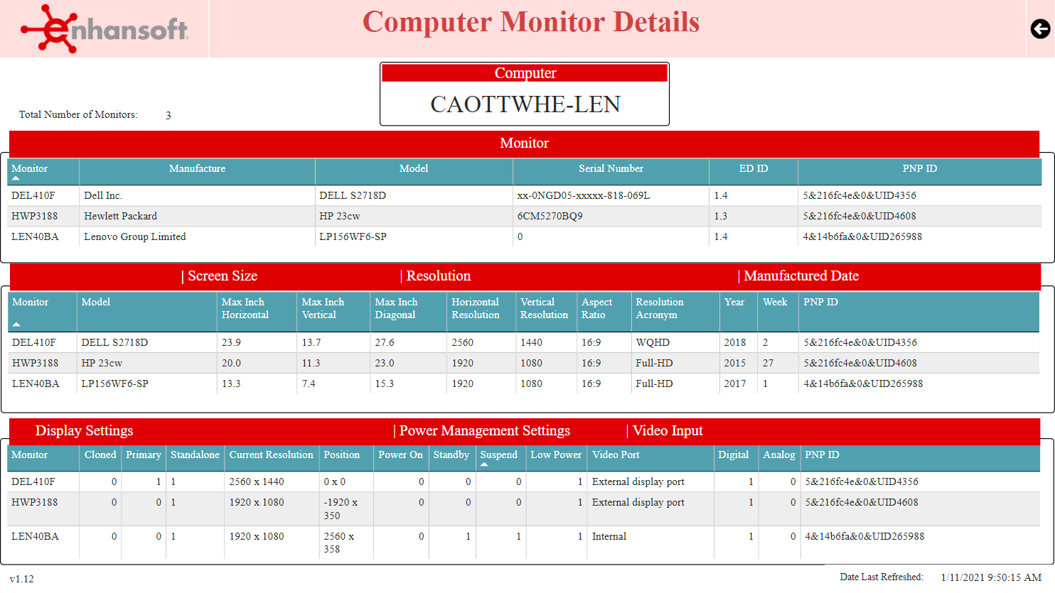Click the back navigation arrow icon

[1040, 29]
